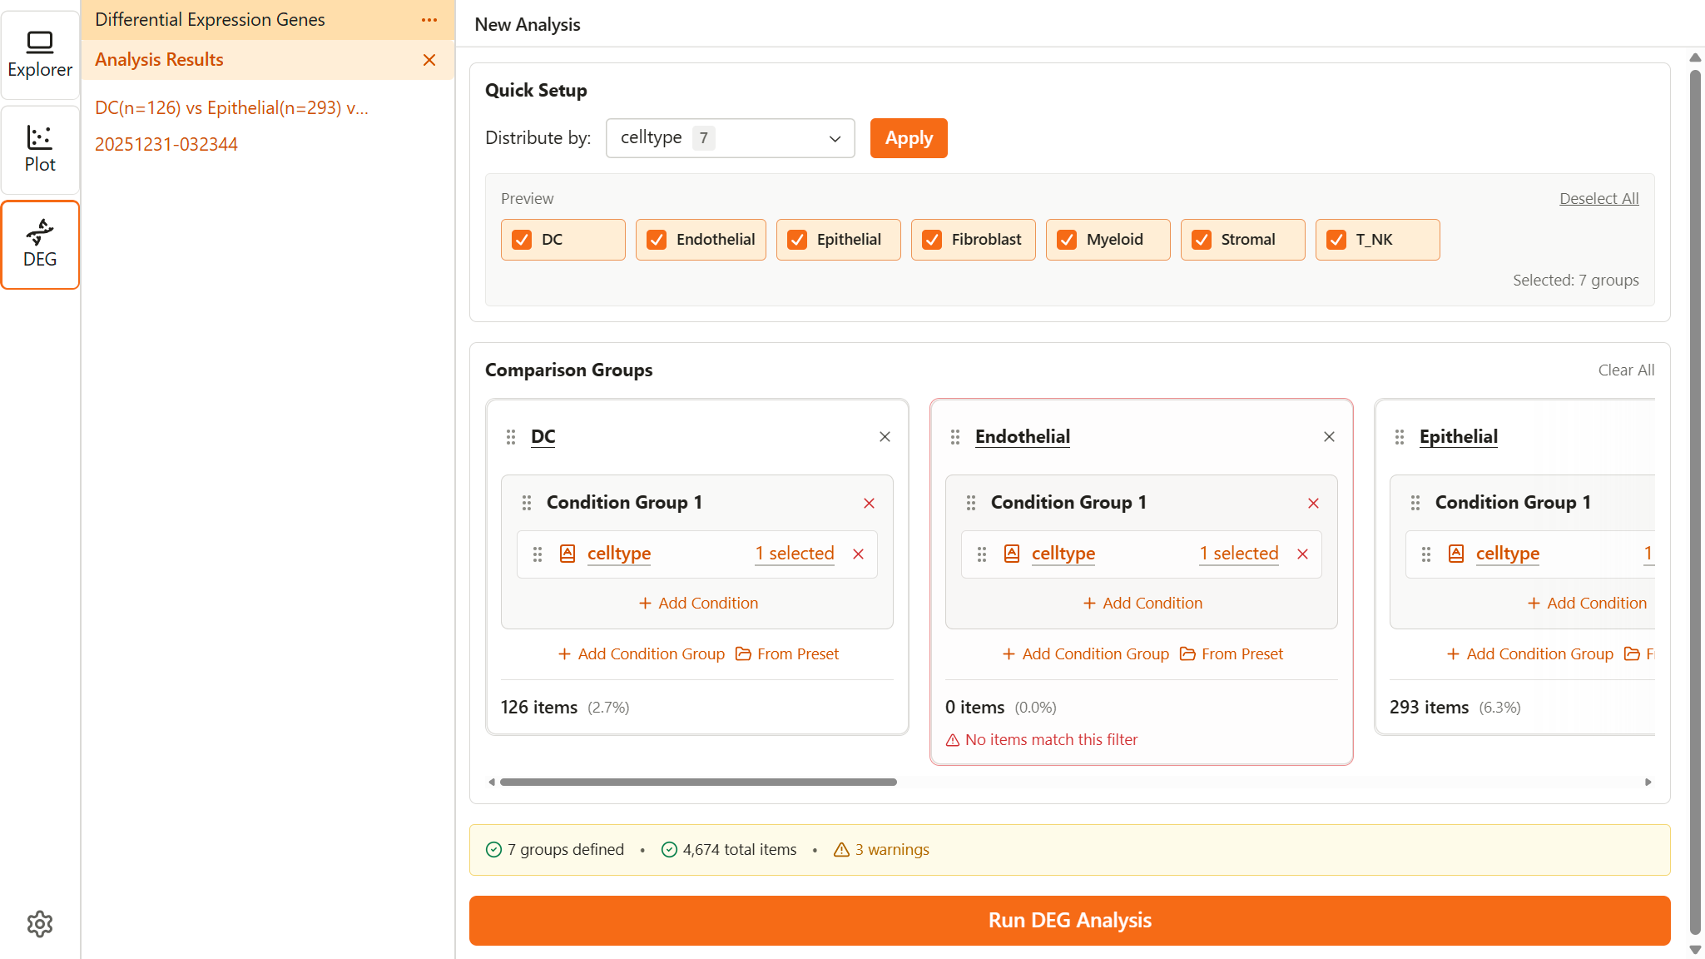This screenshot has width=1705, height=959.
Task: Uncheck the Fibroblast checkbox
Action: point(932,240)
